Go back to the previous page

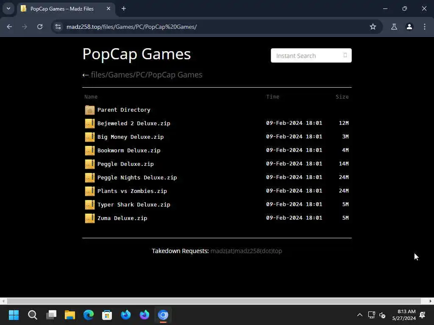point(9,27)
